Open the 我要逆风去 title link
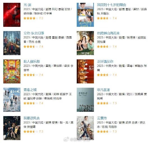The height and width of the screenshot is (143, 154). pyautogui.click(x=32, y=118)
